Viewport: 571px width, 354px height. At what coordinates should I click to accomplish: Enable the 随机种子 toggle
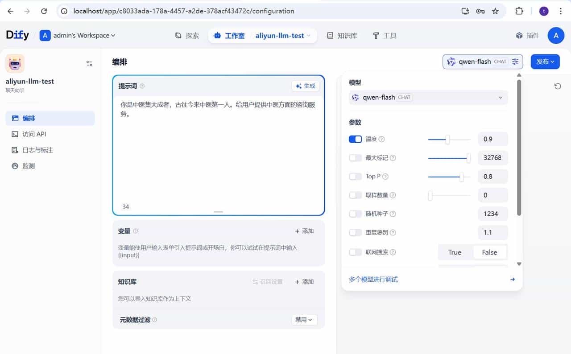[x=355, y=214]
